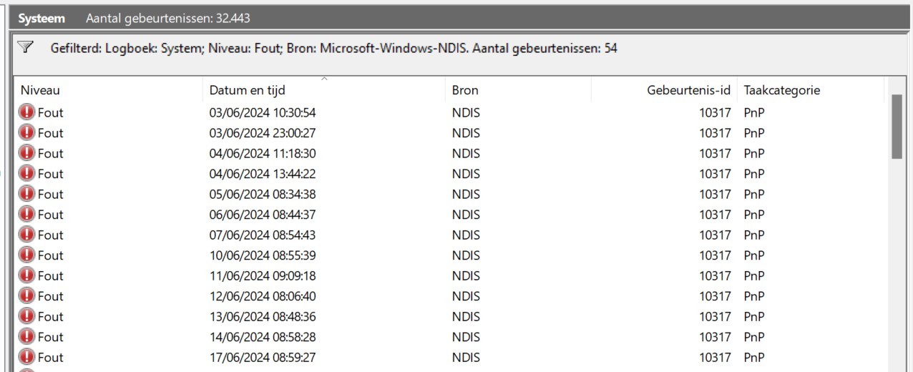
Task: Click error icon for 05/06/2024 08:34:38 event
Action: coord(27,193)
